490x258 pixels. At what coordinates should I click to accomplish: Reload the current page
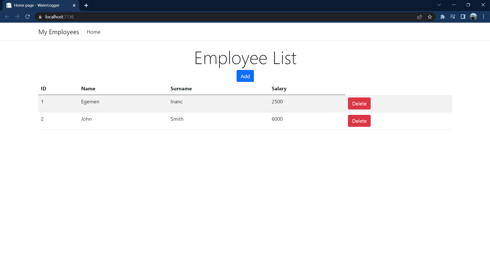click(x=27, y=17)
